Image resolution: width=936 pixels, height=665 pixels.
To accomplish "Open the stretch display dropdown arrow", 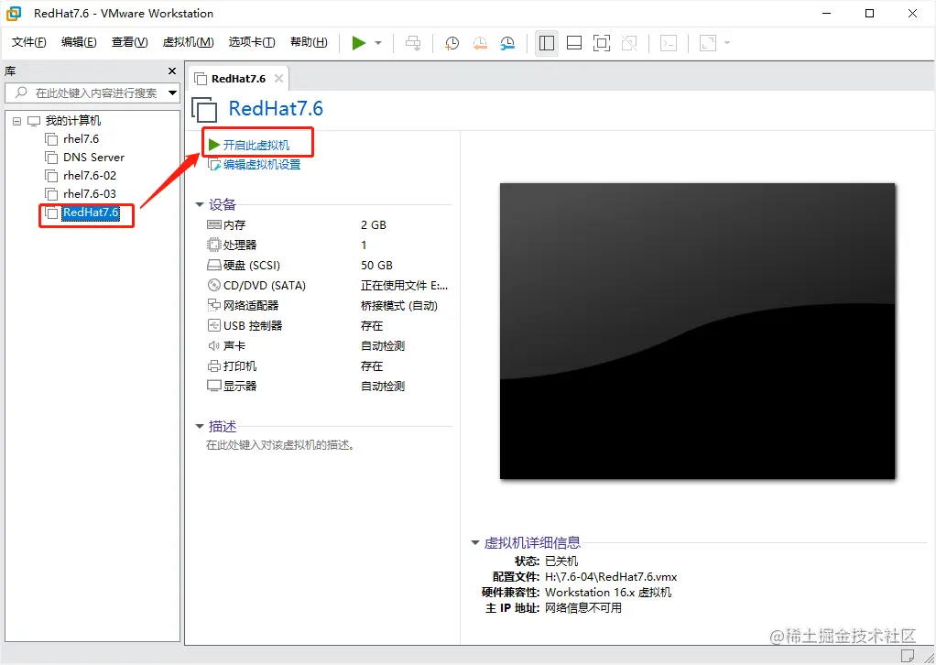I will point(727,43).
